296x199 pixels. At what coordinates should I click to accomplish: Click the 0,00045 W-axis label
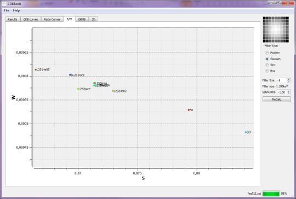[22, 148]
